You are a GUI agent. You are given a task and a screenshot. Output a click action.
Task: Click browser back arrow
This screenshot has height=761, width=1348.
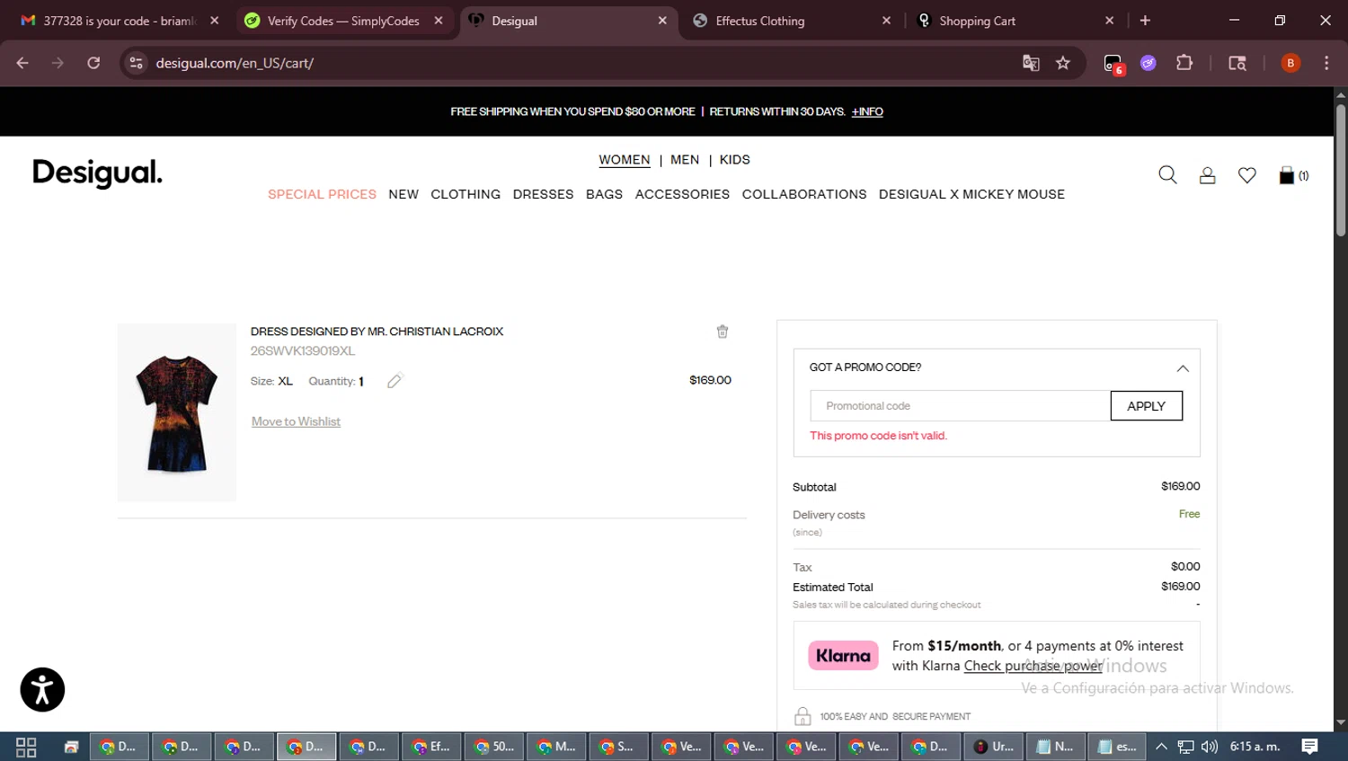[x=22, y=63]
